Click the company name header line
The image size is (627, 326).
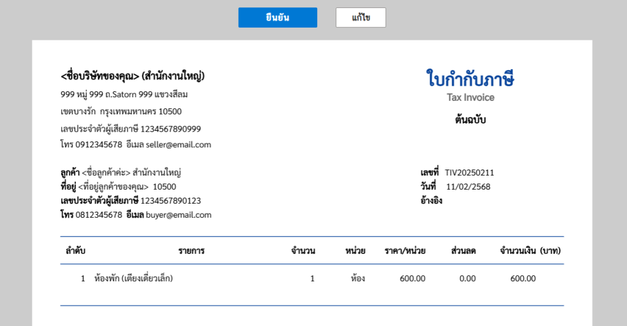pyautogui.click(x=132, y=75)
